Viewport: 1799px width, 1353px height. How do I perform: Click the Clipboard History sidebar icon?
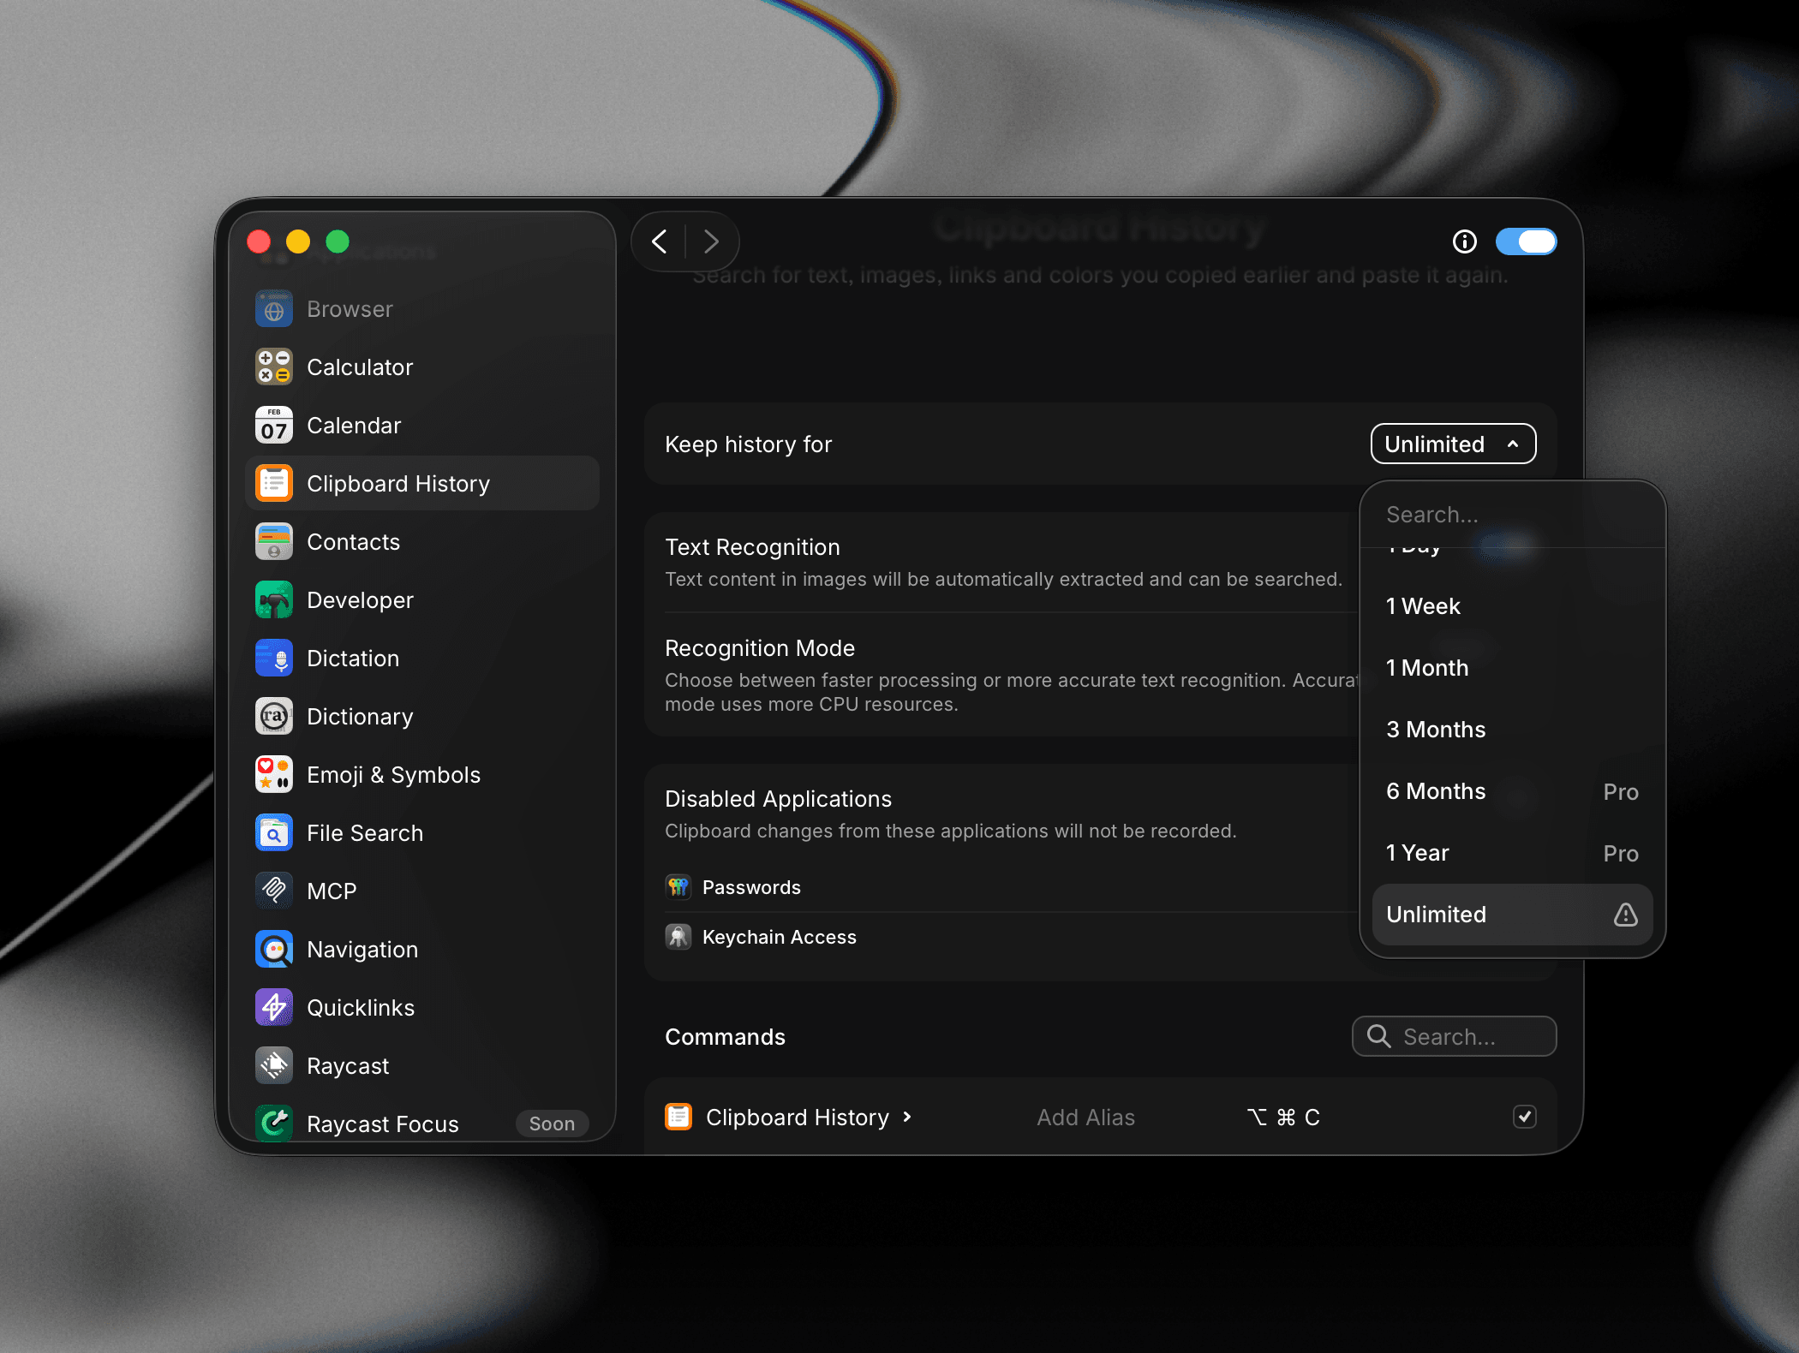274,484
